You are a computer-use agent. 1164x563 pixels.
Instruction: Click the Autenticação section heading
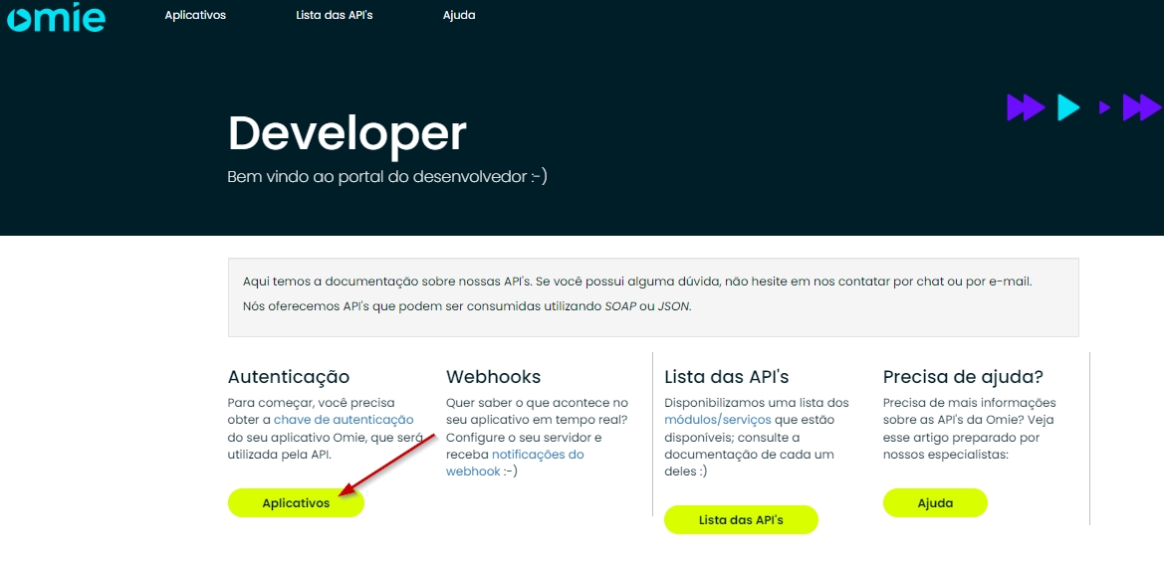click(289, 377)
